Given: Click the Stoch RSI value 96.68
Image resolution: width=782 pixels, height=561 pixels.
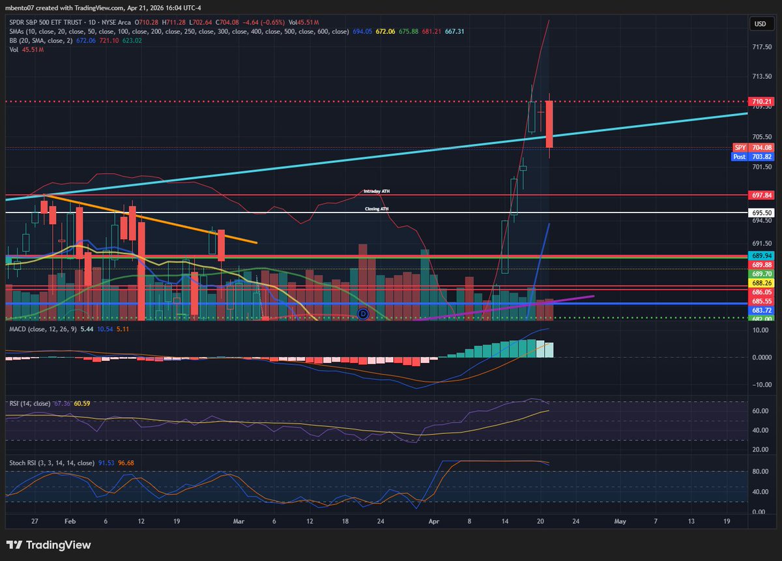Looking at the screenshot, I should [x=126, y=463].
